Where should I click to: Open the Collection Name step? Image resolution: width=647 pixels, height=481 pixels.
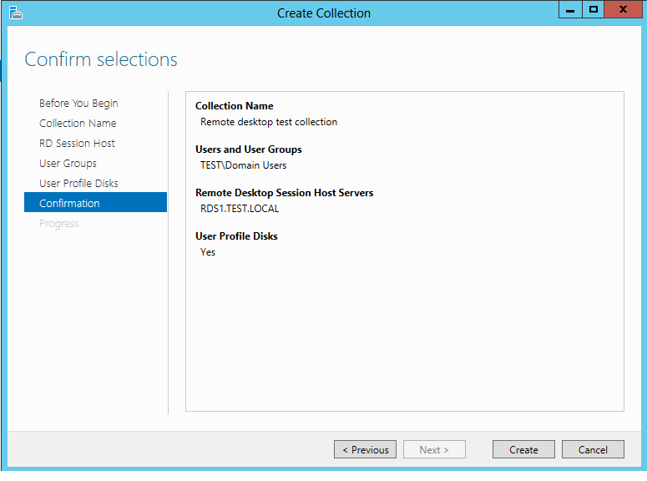point(78,123)
